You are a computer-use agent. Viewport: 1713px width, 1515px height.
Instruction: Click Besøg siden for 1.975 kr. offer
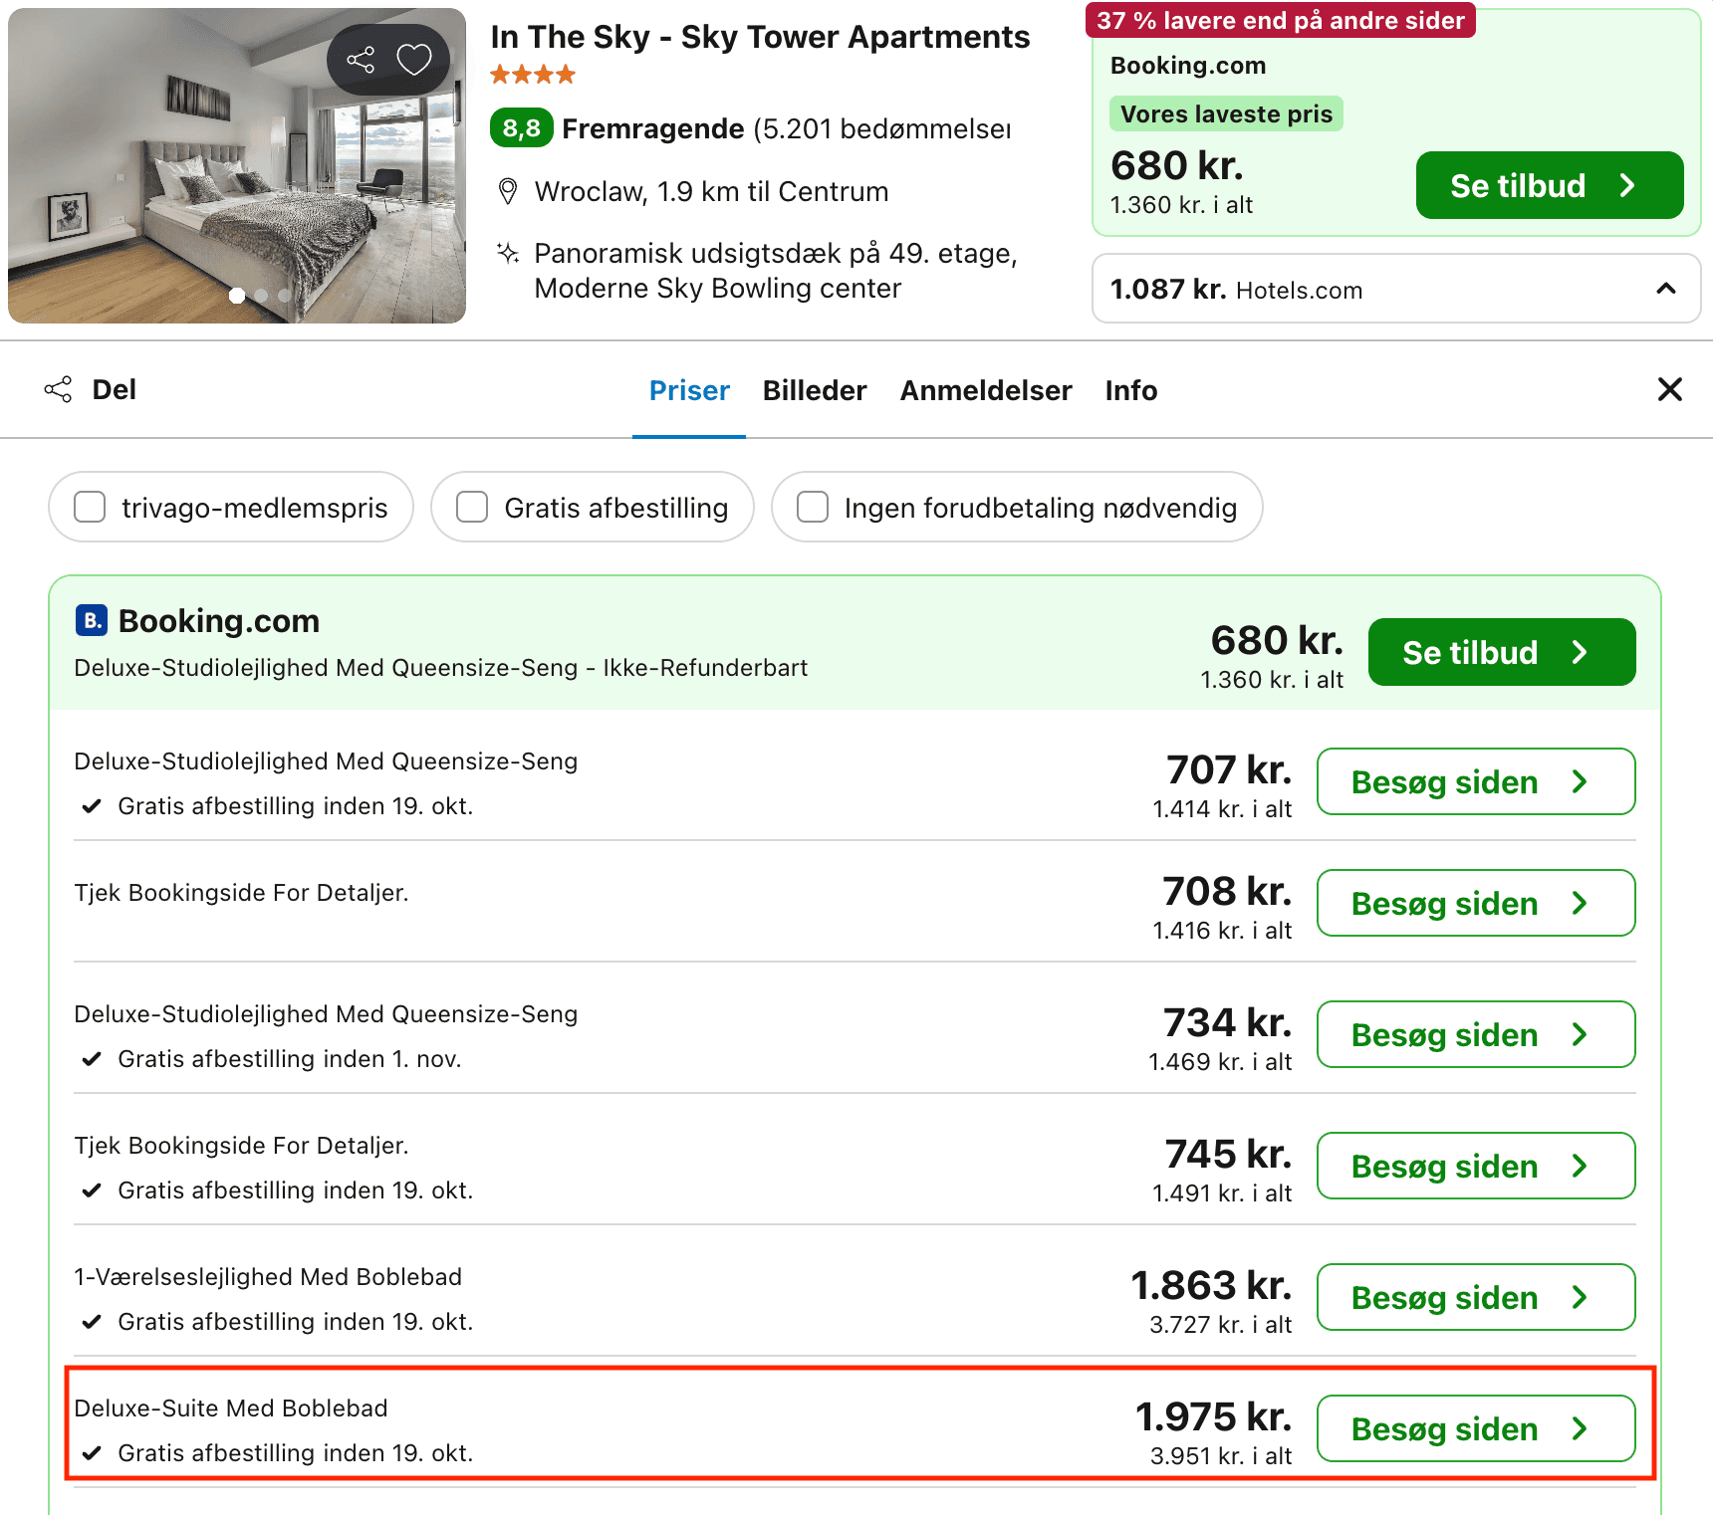click(x=1476, y=1428)
